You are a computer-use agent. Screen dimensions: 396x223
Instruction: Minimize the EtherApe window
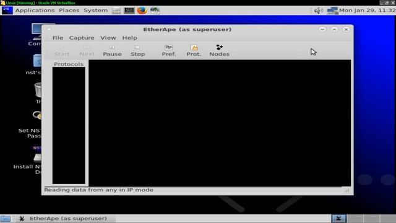tap(322, 29)
